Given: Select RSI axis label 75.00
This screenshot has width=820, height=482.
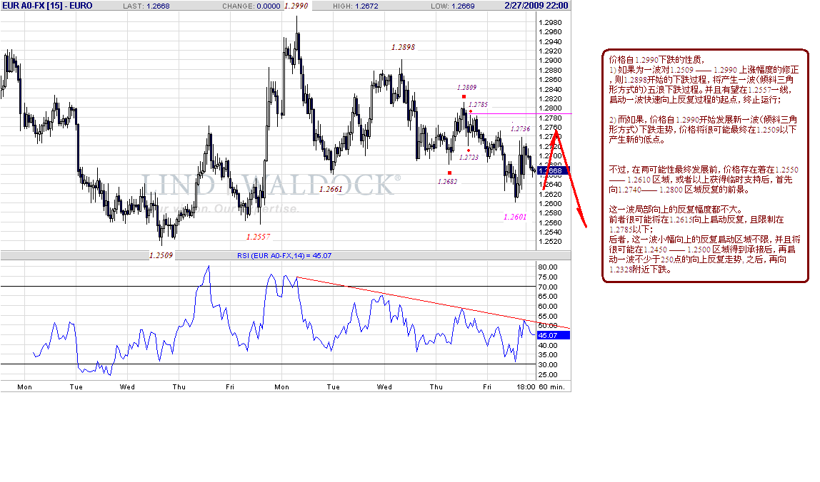Looking at the screenshot, I should 548,277.
